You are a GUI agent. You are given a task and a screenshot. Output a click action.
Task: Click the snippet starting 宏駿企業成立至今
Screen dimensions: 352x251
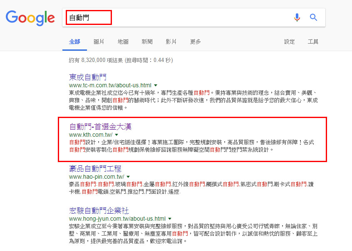point(193,234)
